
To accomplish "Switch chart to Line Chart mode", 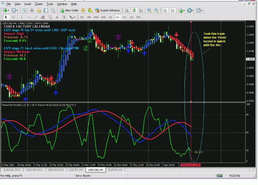I will pyautogui.click(x=141, y=11).
